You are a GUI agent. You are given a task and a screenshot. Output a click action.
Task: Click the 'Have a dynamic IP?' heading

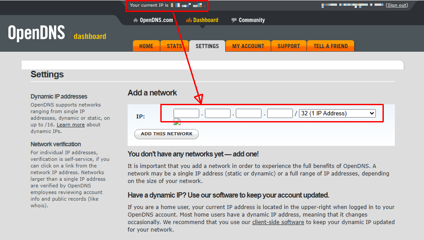click(228, 195)
